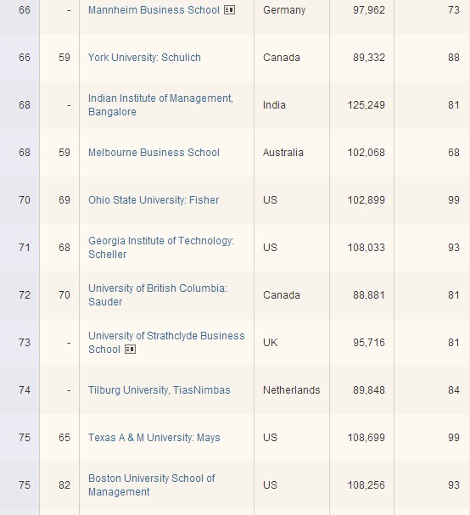
Task: Open the Mannheim Business School link
Action: [x=154, y=10]
